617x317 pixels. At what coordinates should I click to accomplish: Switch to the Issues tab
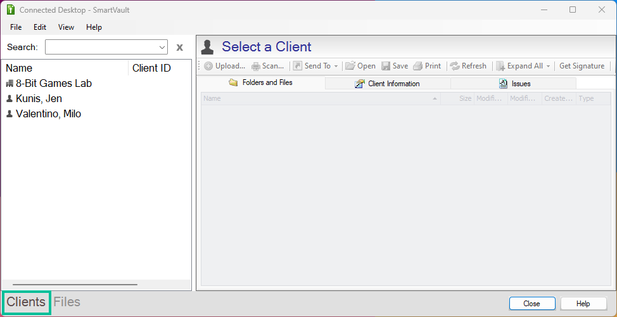(514, 84)
